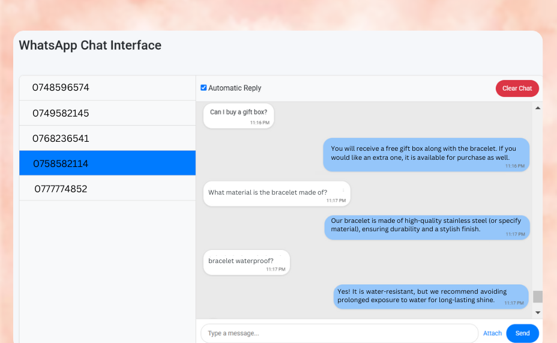This screenshot has height=343, width=557.
Task: Toggle the Automatic Reply checkbox
Action: point(203,88)
